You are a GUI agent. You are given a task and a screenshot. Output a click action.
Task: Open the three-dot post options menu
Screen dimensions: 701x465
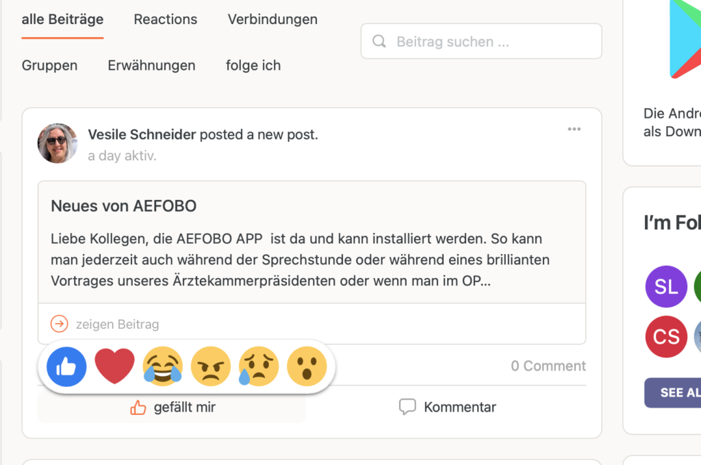574,129
